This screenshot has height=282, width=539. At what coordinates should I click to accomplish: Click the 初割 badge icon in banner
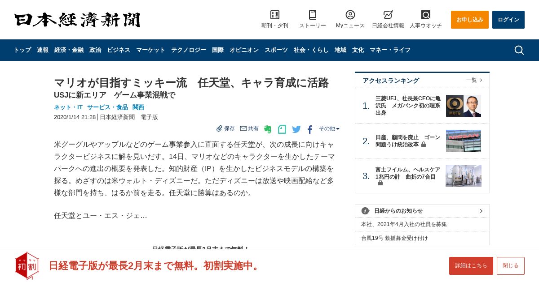pos(27,265)
